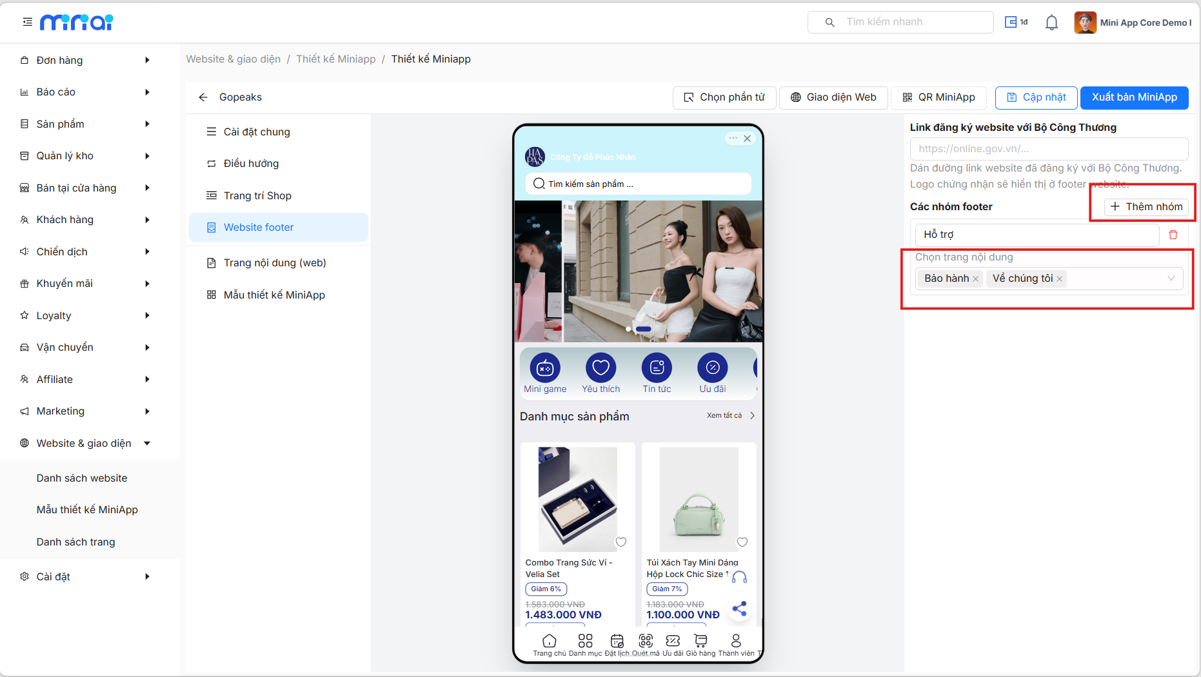Select the Cài đặt chung tab
Screen dimensions: 1201x677
tap(279, 132)
